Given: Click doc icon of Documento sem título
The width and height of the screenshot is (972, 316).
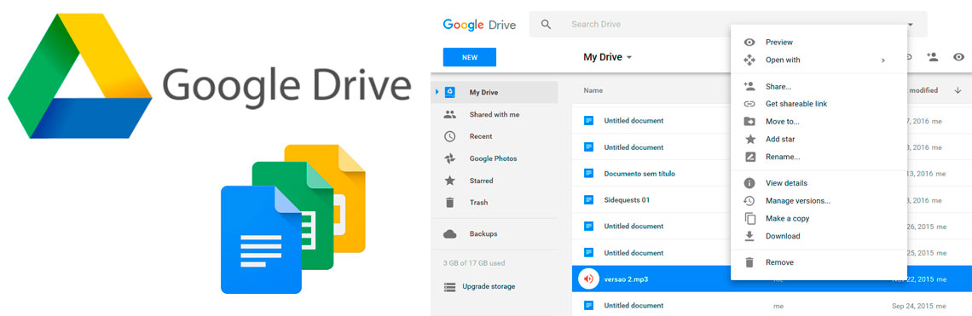Looking at the screenshot, I should click(x=589, y=174).
